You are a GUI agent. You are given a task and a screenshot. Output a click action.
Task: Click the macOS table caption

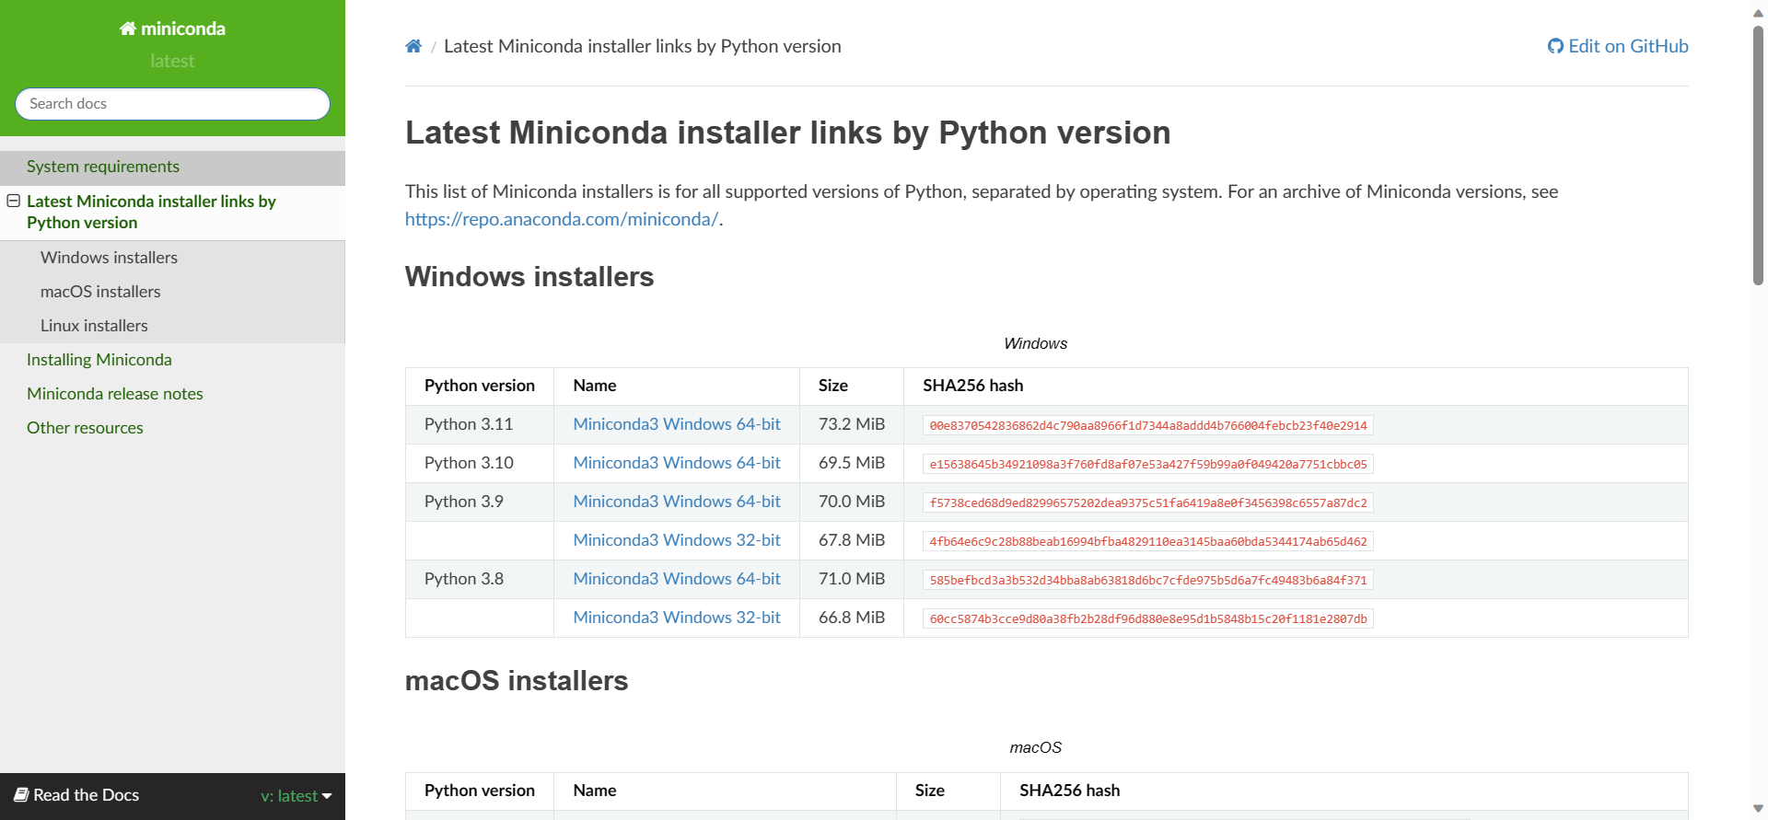pos(1036,747)
